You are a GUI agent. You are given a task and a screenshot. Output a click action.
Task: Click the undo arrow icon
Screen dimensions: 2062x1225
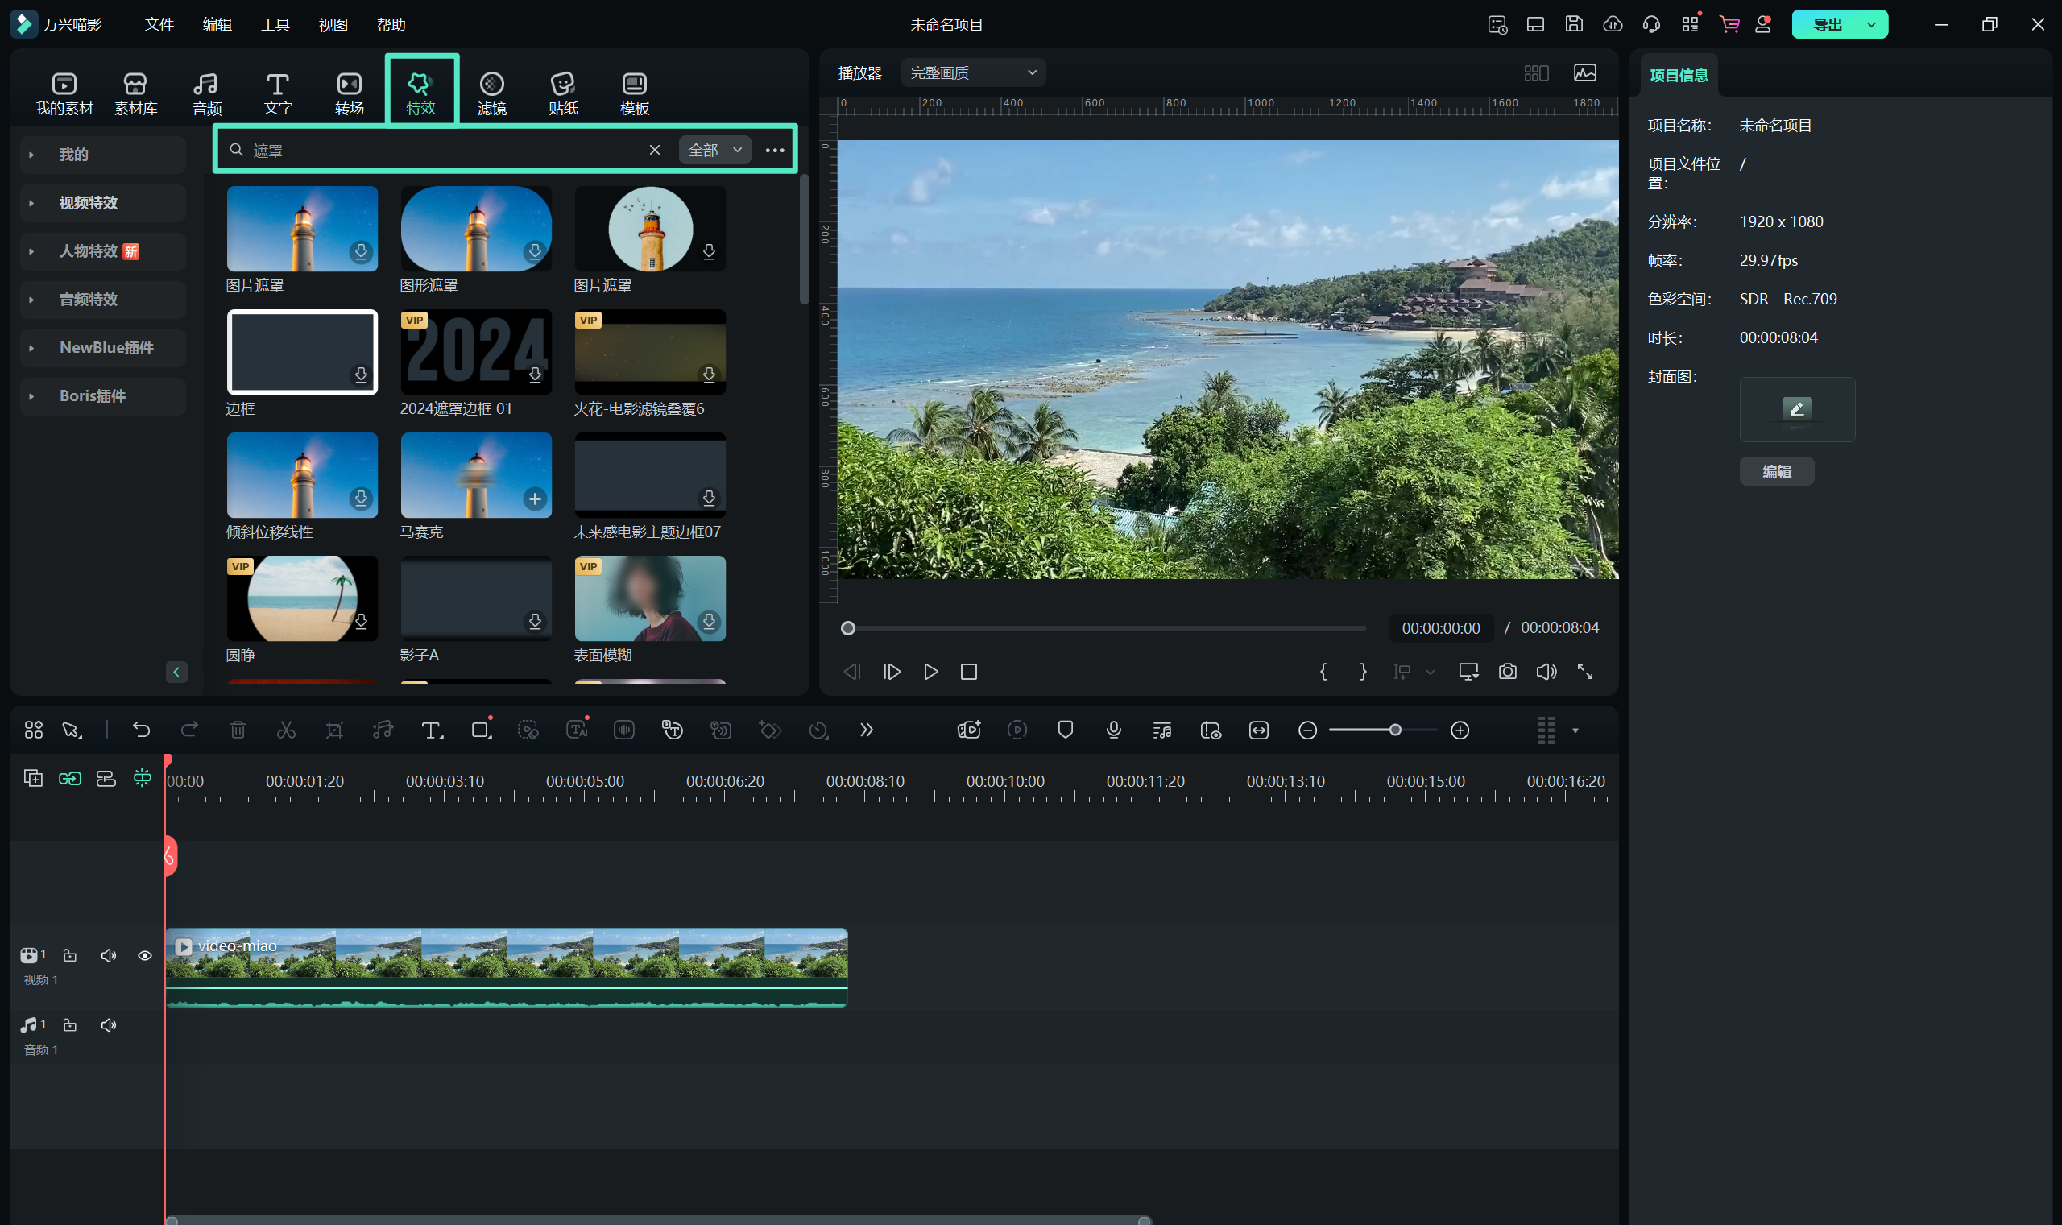coord(141,730)
